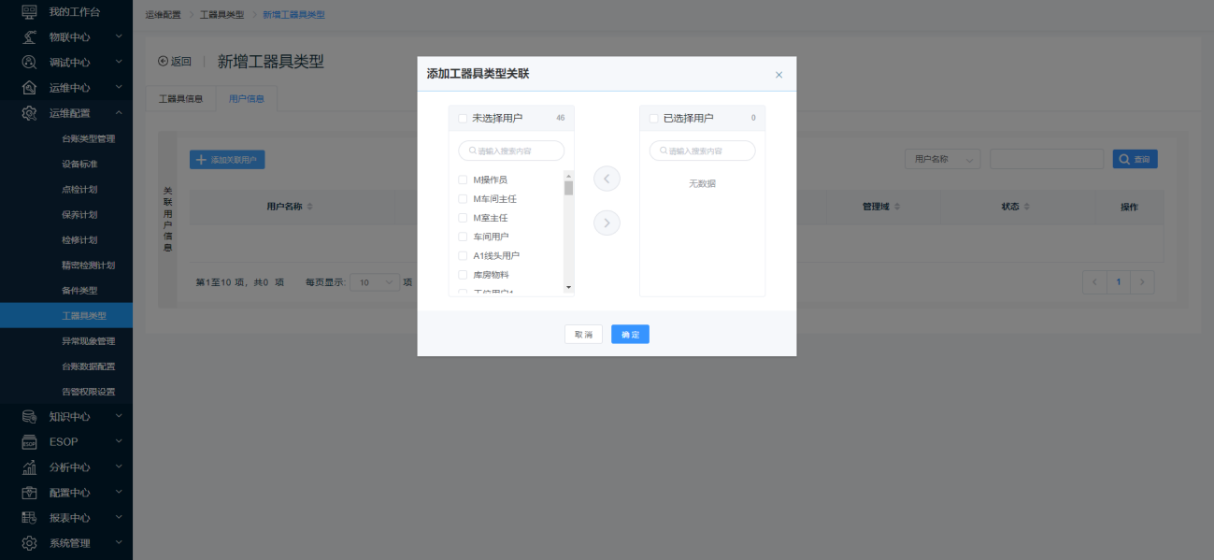Click the 知识中心 sidebar icon

tap(29, 416)
